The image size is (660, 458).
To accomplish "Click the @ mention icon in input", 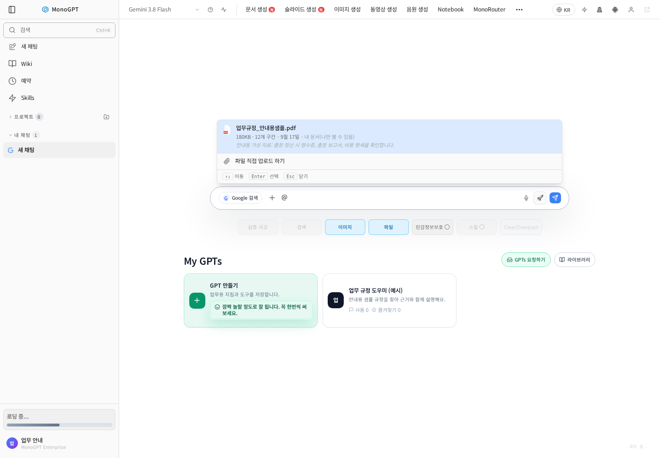I will tap(284, 197).
